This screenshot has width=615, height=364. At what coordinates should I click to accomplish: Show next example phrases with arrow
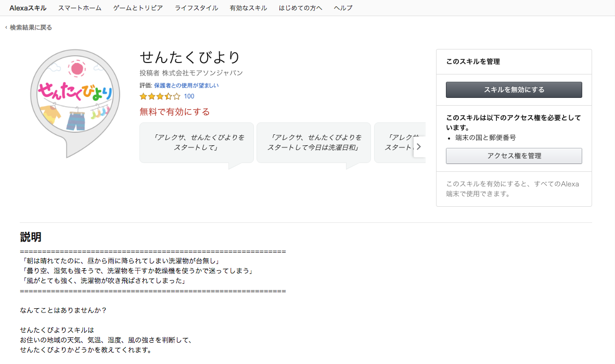(x=419, y=146)
